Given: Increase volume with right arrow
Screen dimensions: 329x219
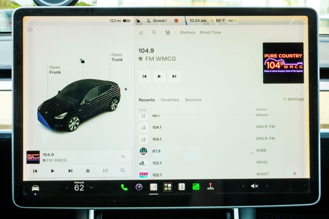Looking at the screenshot, I should click(x=267, y=186).
